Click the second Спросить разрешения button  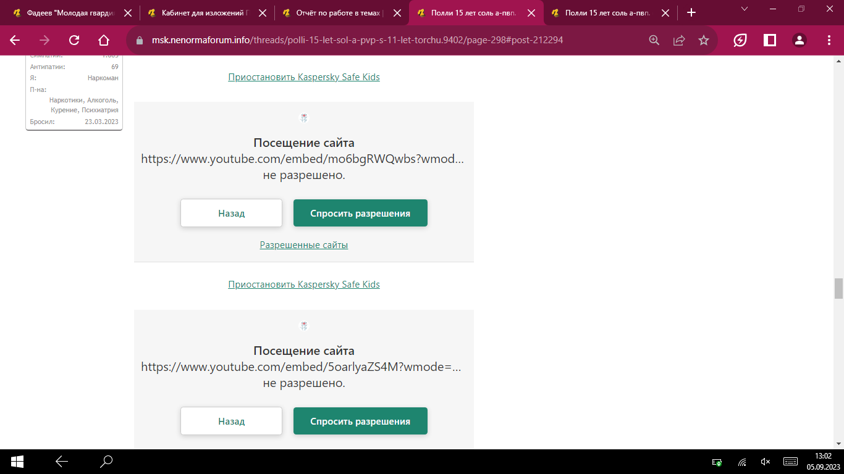(360, 421)
